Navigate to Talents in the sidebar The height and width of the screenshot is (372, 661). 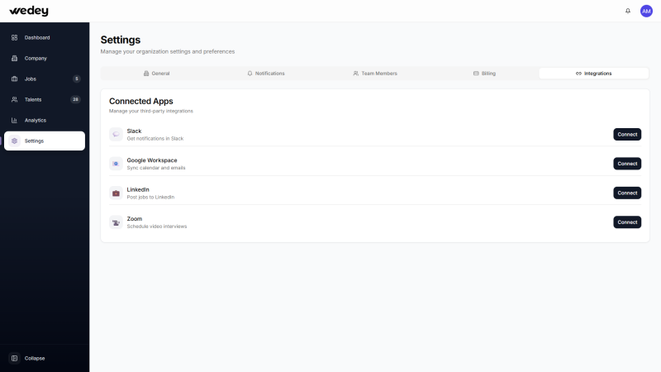(33, 99)
